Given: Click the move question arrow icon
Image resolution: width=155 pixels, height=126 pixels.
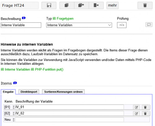Looking at the screenshot, I should [96, 5].
